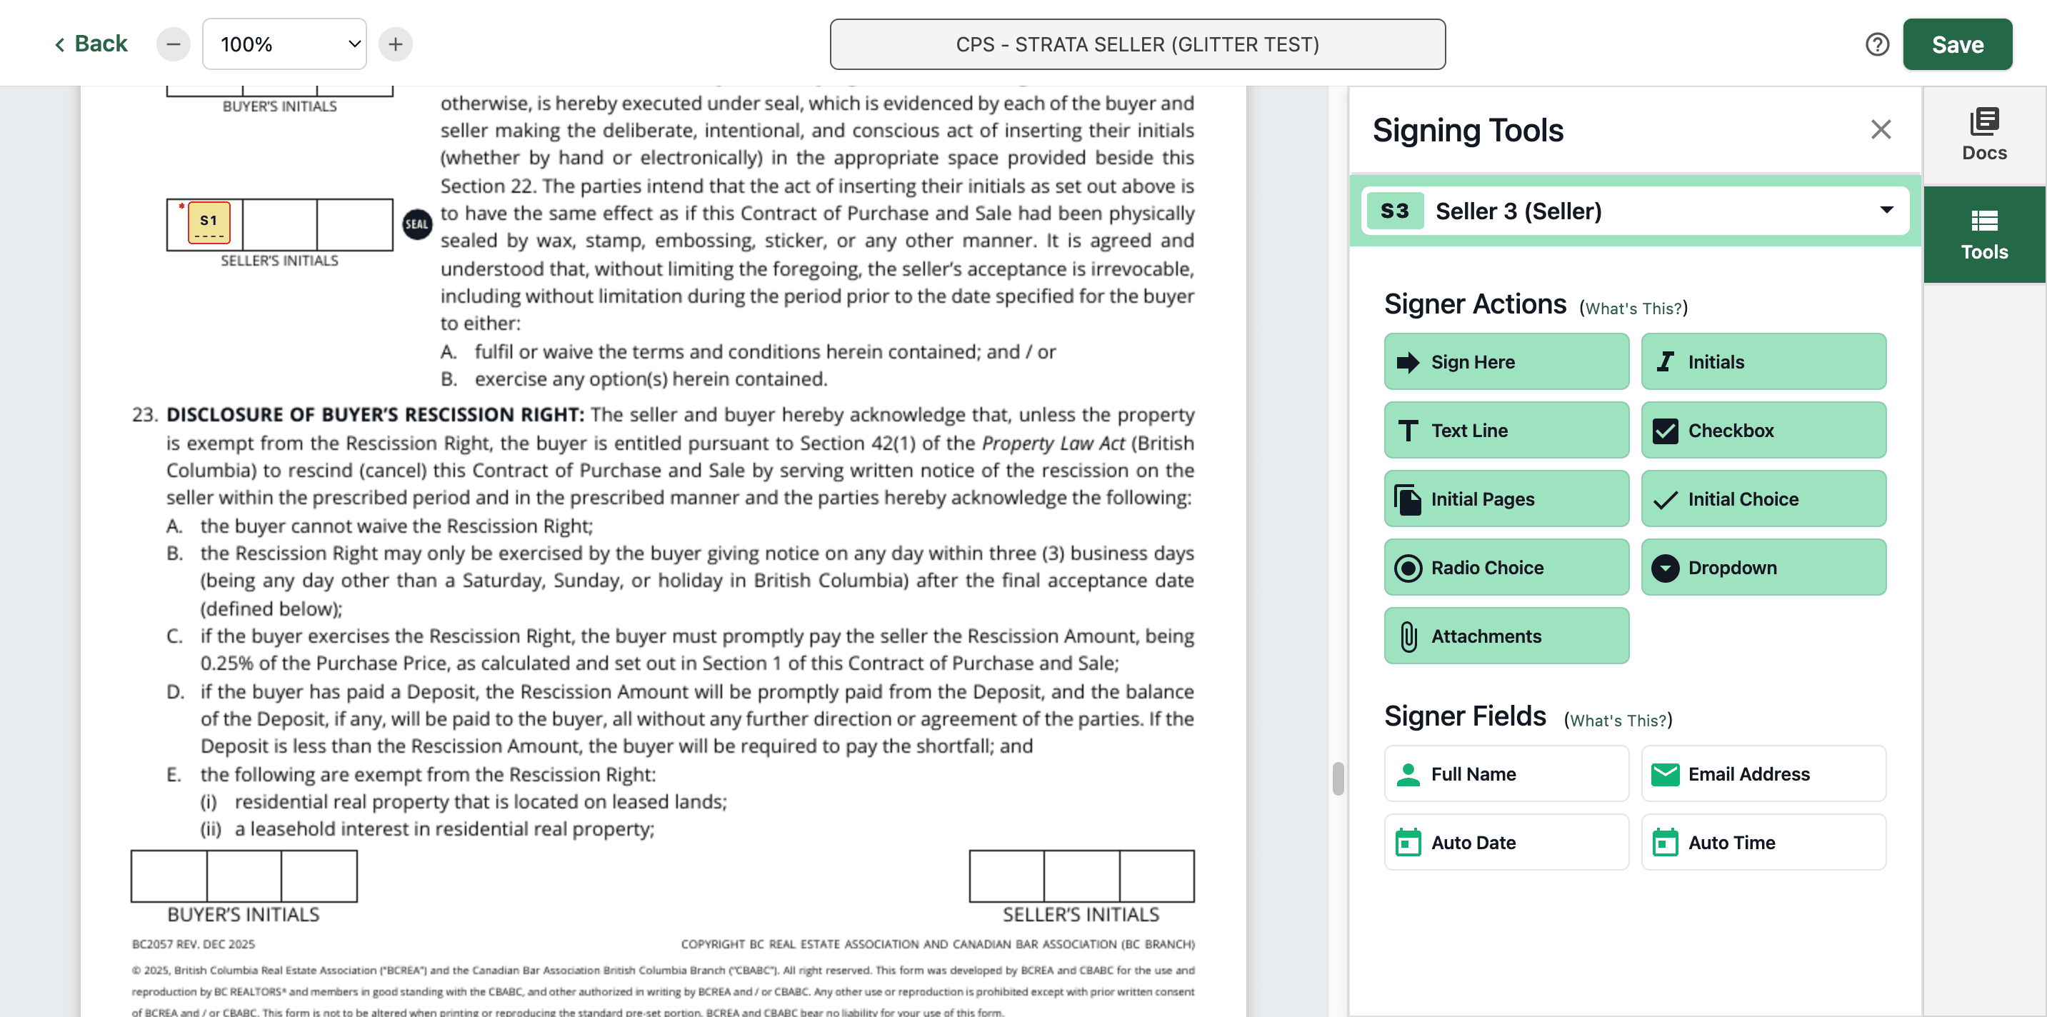Screen dimensions: 2047x1017
Task: Click the second Seller's Initials box beside S1
Action: (280, 225)
